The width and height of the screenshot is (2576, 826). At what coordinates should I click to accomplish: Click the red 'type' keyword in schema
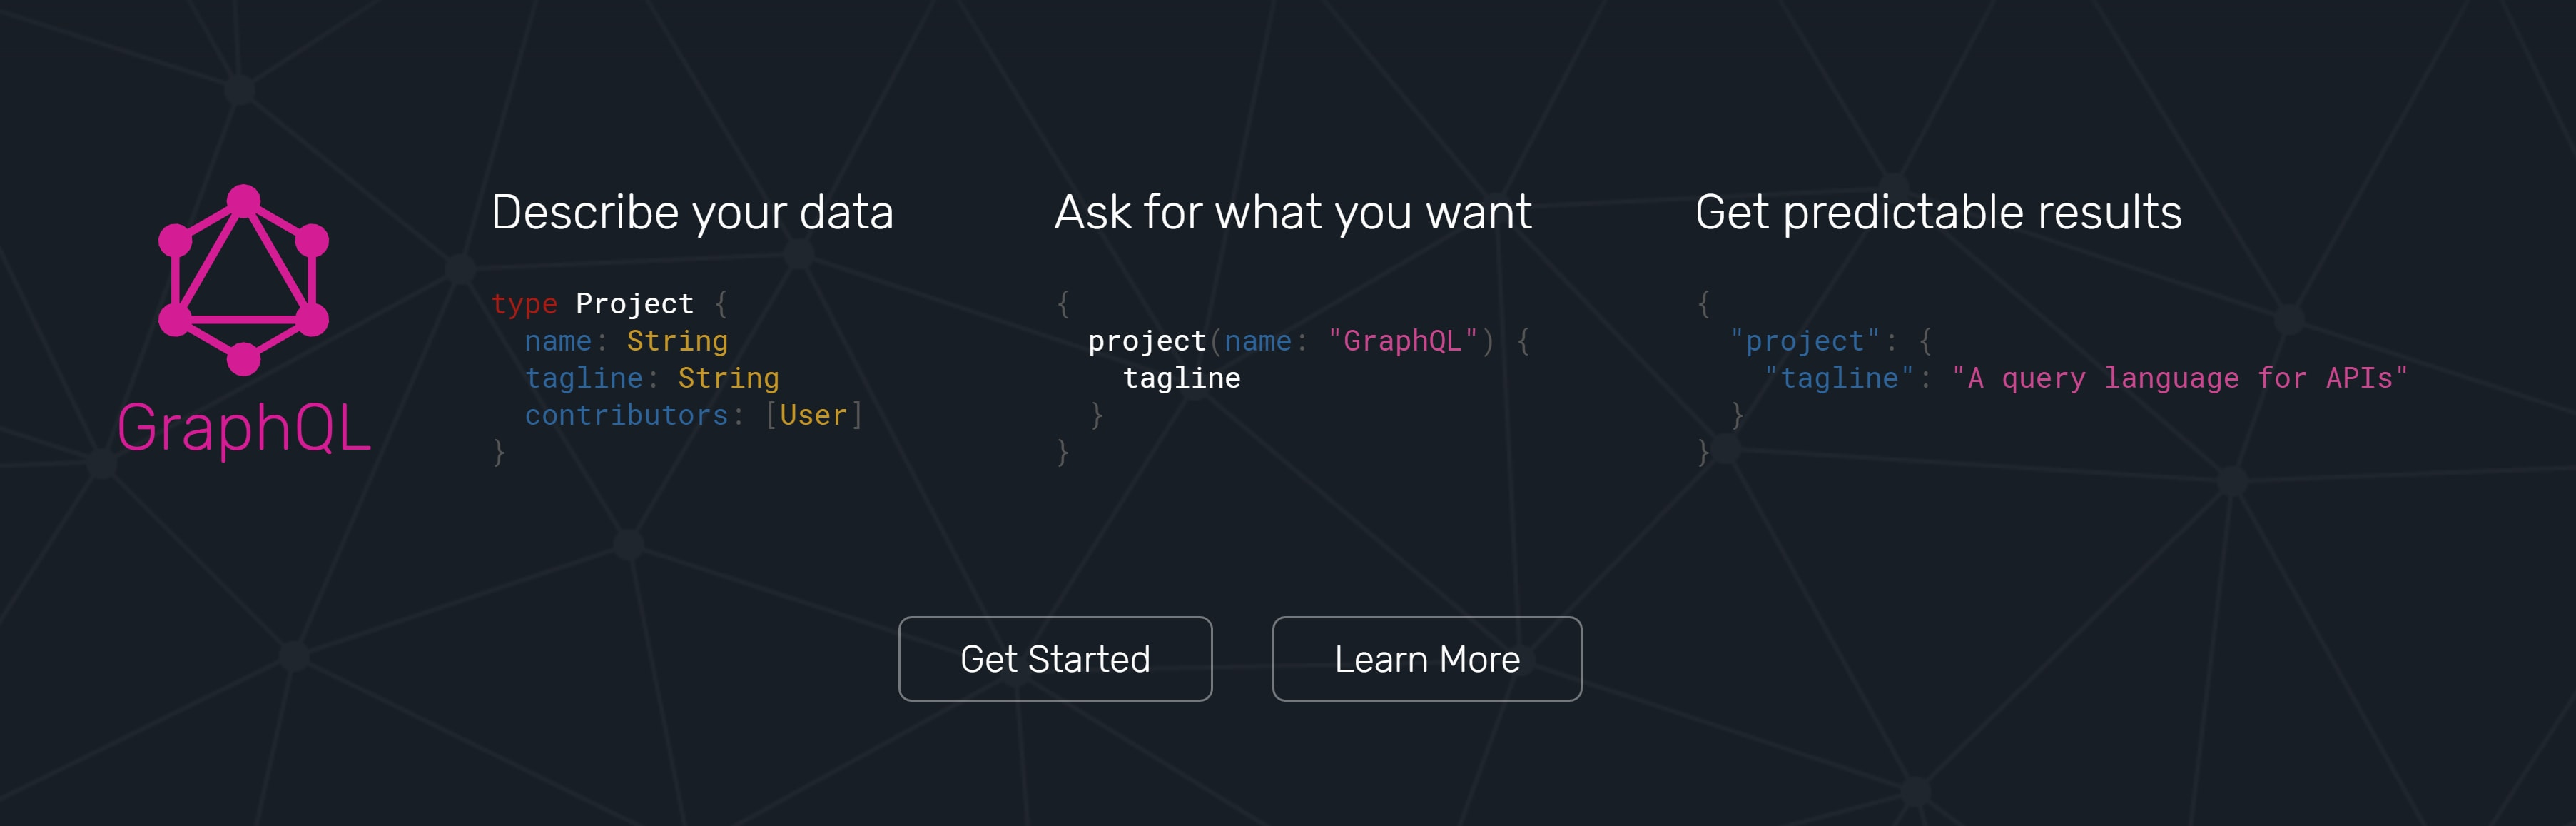coord(524,304)
